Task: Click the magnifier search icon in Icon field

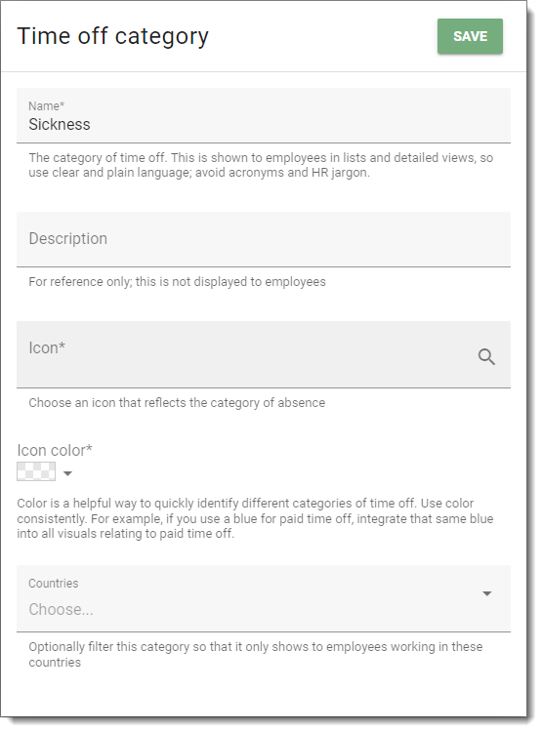Action: coord(486,356)
